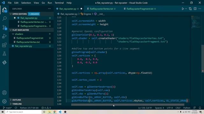
Task: Open the notifications bell in status bar
Action: click(x=200, y=108)
